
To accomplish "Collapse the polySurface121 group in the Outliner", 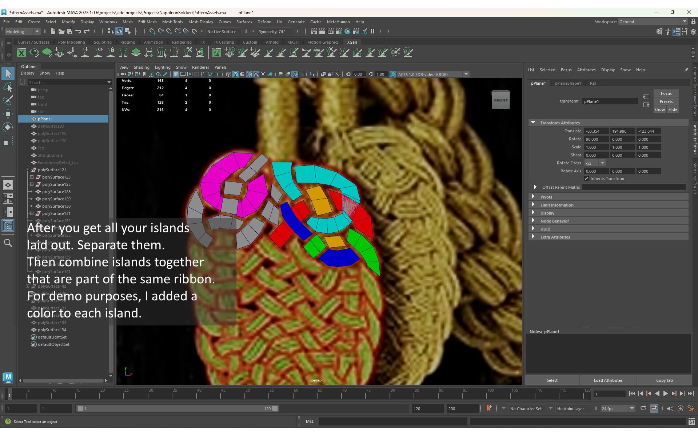I will (27, 170).
